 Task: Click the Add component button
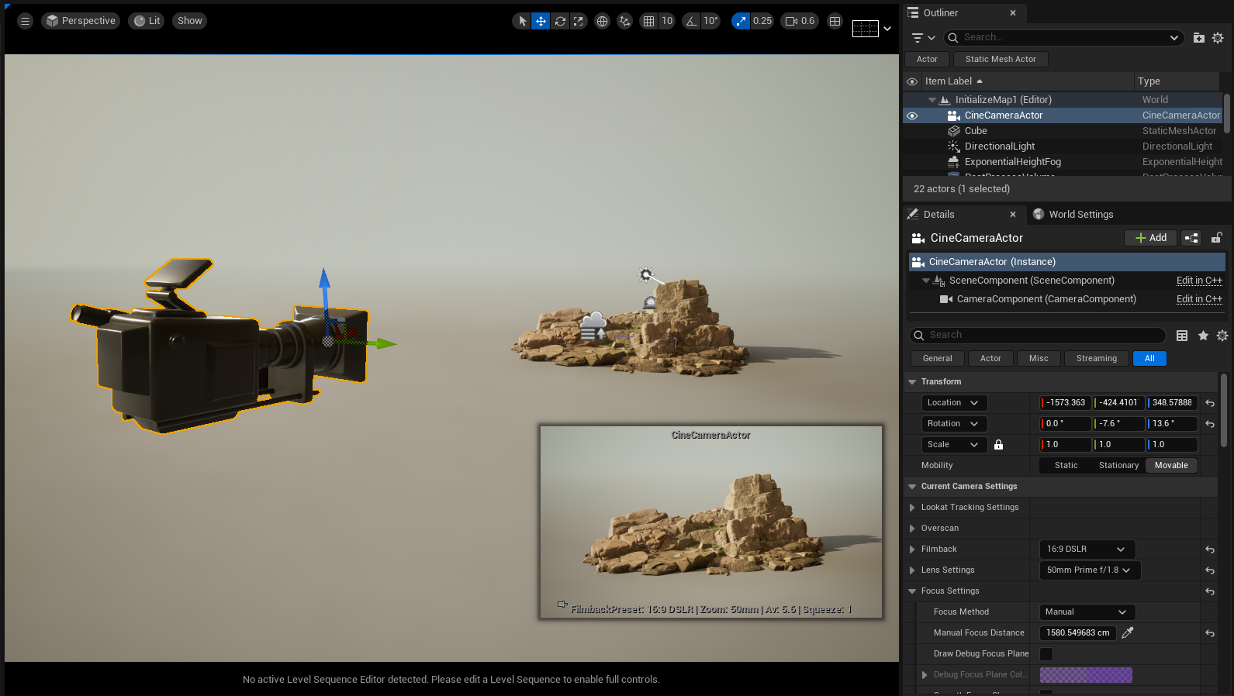tap(1150, 238)
